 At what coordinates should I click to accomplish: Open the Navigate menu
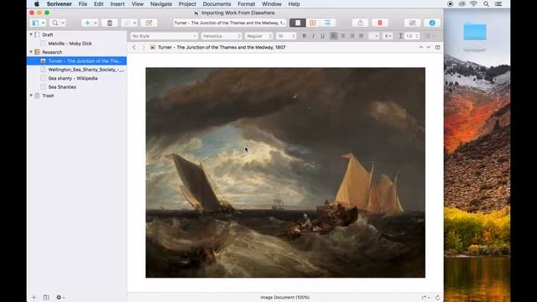pos(161,4)
